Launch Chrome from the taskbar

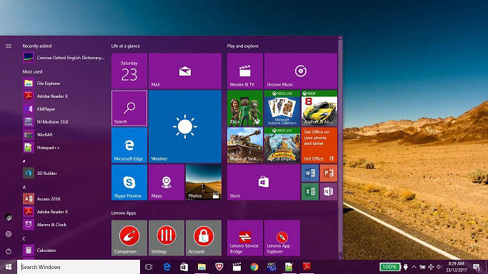pyautogui.click(x=254, y=267)
